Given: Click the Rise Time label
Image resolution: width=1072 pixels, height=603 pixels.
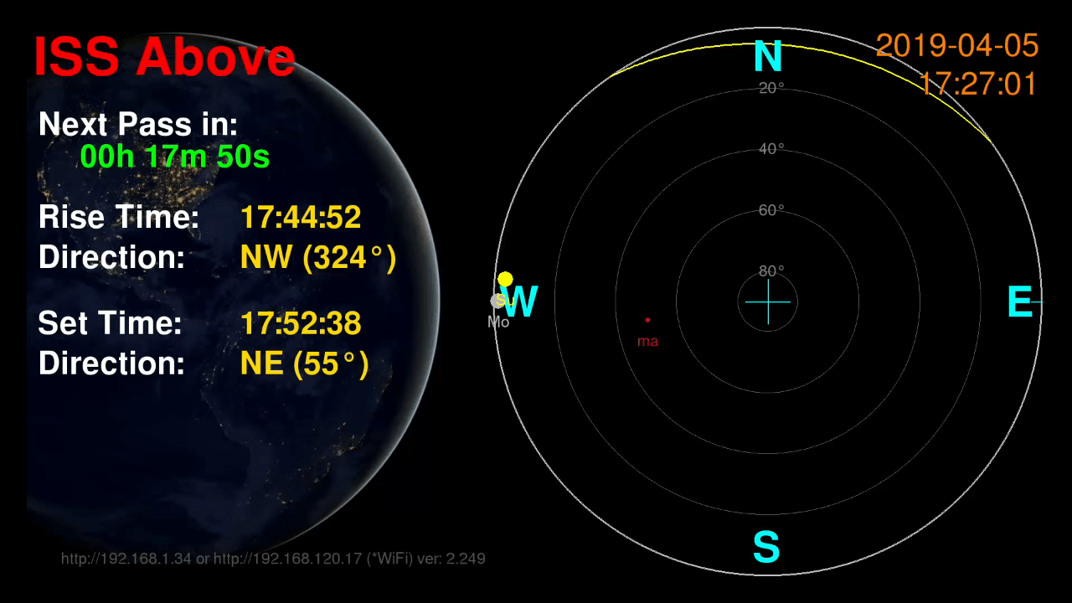Looking at the screenshot, I should (x=119, y=218).
